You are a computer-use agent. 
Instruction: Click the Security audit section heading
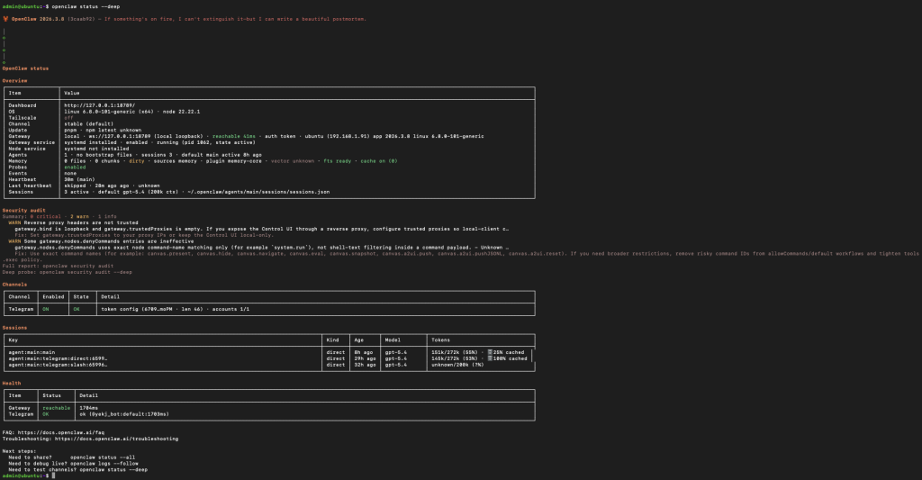coord(23,210)
